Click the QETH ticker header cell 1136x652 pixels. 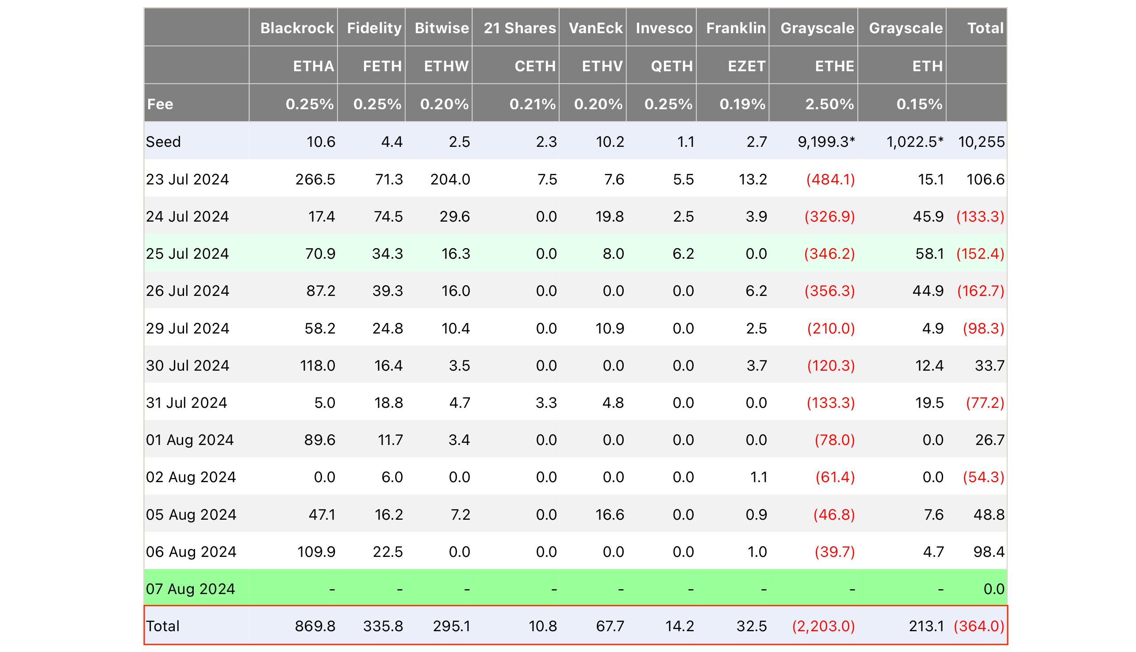[671, 66]
